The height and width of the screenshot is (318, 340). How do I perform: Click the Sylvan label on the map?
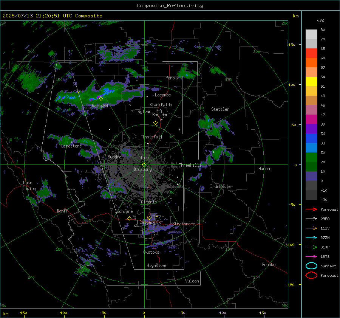(144, 112)
